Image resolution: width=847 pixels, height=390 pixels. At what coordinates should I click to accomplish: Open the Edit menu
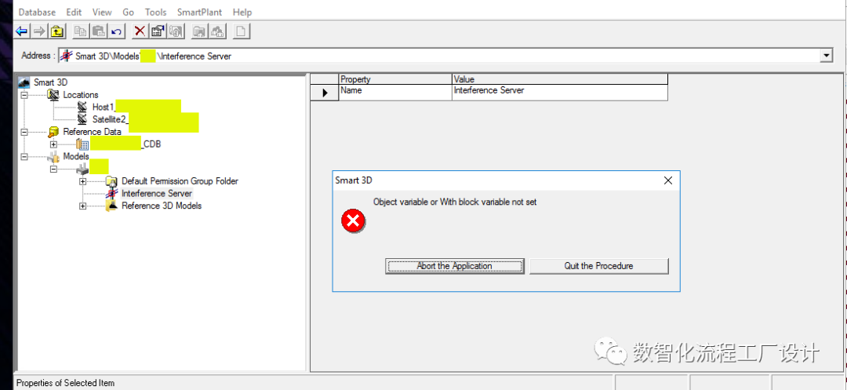coord(74,12)
